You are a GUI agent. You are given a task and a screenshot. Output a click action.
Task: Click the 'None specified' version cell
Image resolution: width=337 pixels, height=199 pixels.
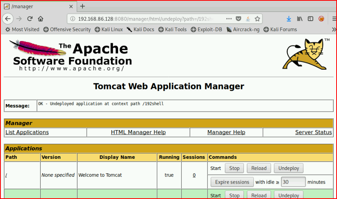(x=58, y=175)
